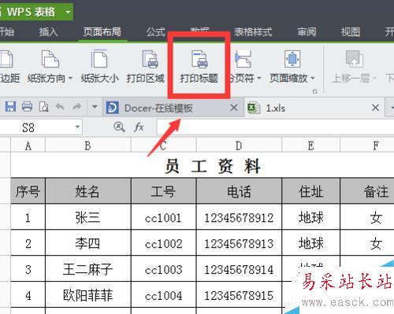Select column D header
Image resolution: width=394 pixels, height=314 pixels.
[239, 146]
